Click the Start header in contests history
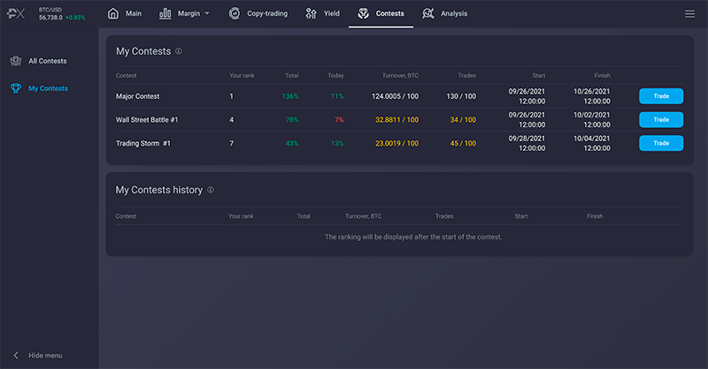The height and width of the screenshot is (369, 708). [521, 216]
